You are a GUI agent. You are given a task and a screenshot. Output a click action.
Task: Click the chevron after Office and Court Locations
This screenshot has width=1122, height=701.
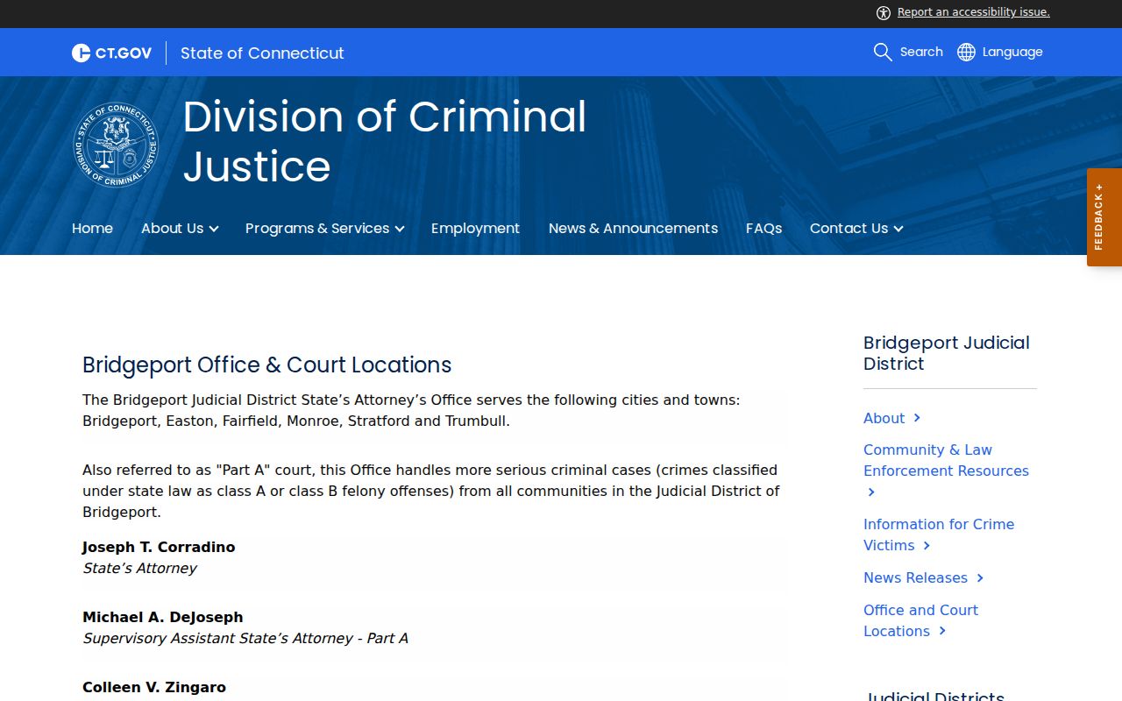[x=942, y=631]
